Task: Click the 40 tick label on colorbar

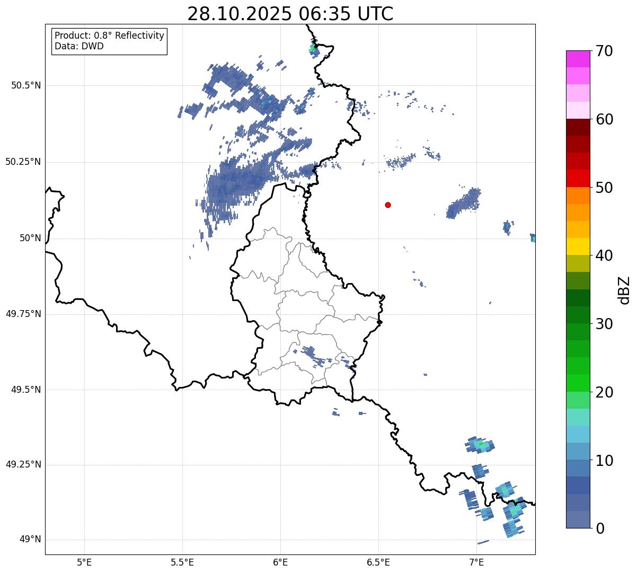Action: pos(604,255)
